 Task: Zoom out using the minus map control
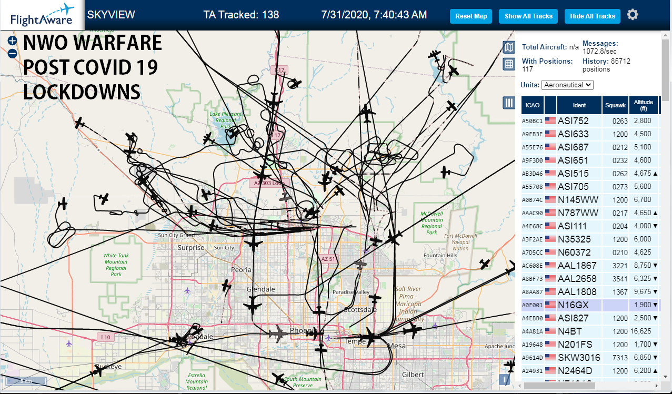pyautogui.click(x=13, y=53)
